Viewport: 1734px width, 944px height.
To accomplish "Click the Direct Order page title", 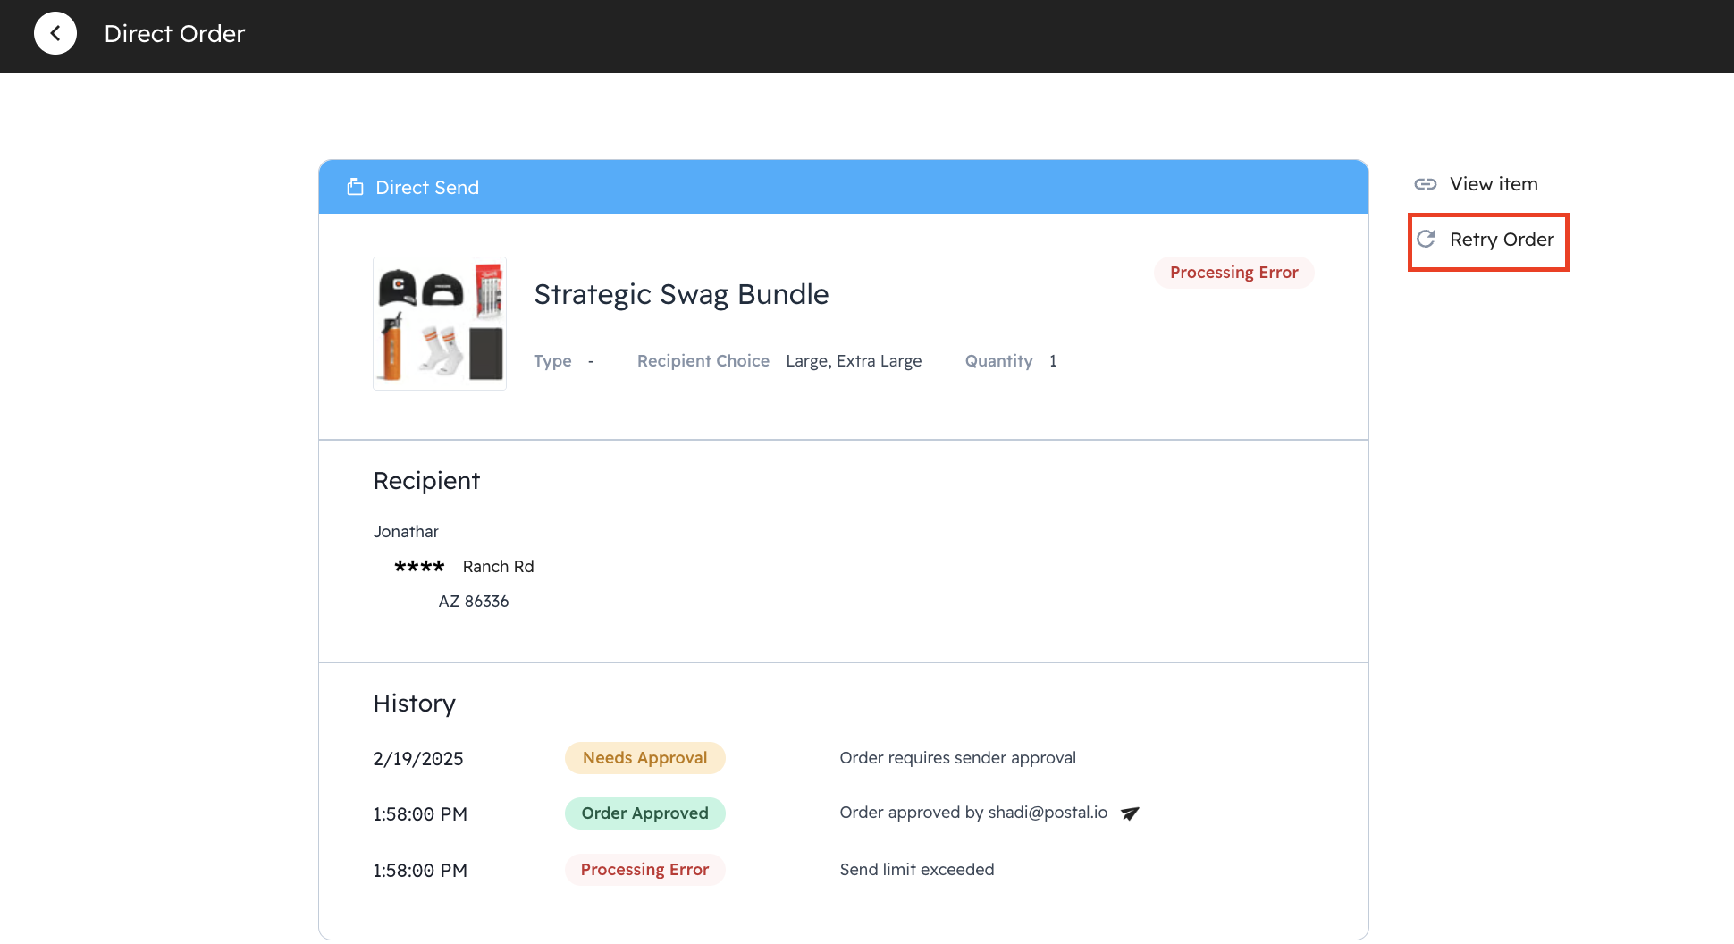I will pos(174,34).
